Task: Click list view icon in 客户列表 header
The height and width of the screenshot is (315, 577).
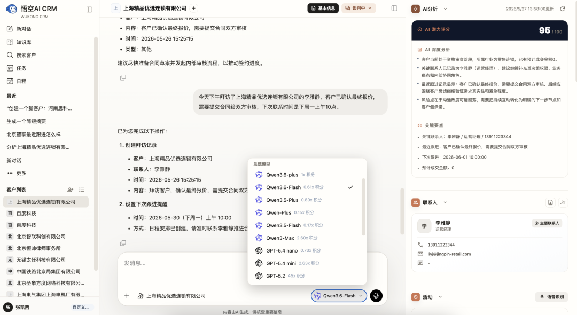Action: click(82, 190)
